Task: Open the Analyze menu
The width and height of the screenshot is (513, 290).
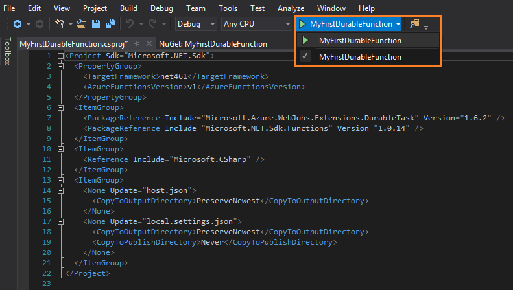Action: [291, 8]
